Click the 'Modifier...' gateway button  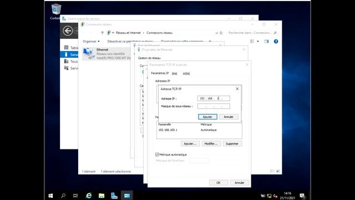[x=211, y=144]
